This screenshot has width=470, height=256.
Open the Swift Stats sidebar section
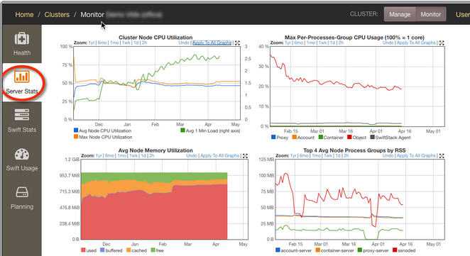click(x=22, y=121)
